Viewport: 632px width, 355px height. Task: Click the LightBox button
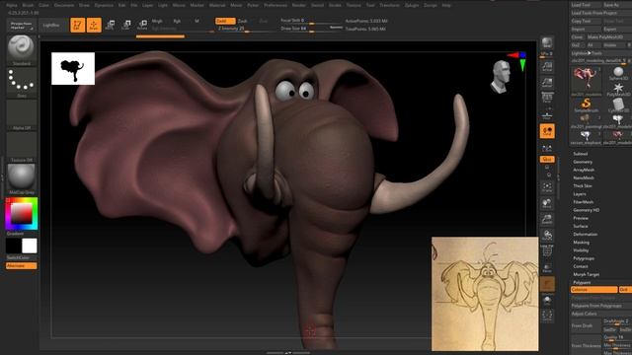(x=51, y=25)
